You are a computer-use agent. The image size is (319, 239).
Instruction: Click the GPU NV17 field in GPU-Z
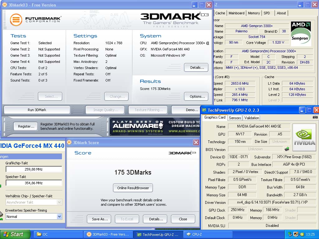(x=240, y=134)
